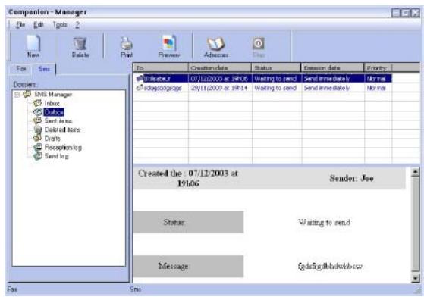Select the Drafts folder label
The width and height of the screenshot is (424, 297).
[52, 138]
